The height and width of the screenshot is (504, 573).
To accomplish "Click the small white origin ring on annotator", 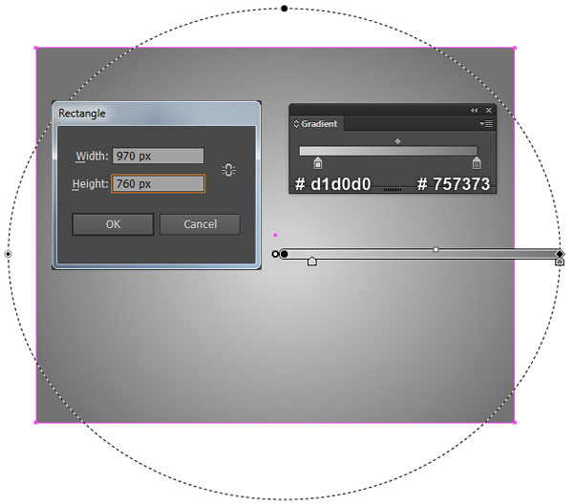I will [x=275, y=254].
